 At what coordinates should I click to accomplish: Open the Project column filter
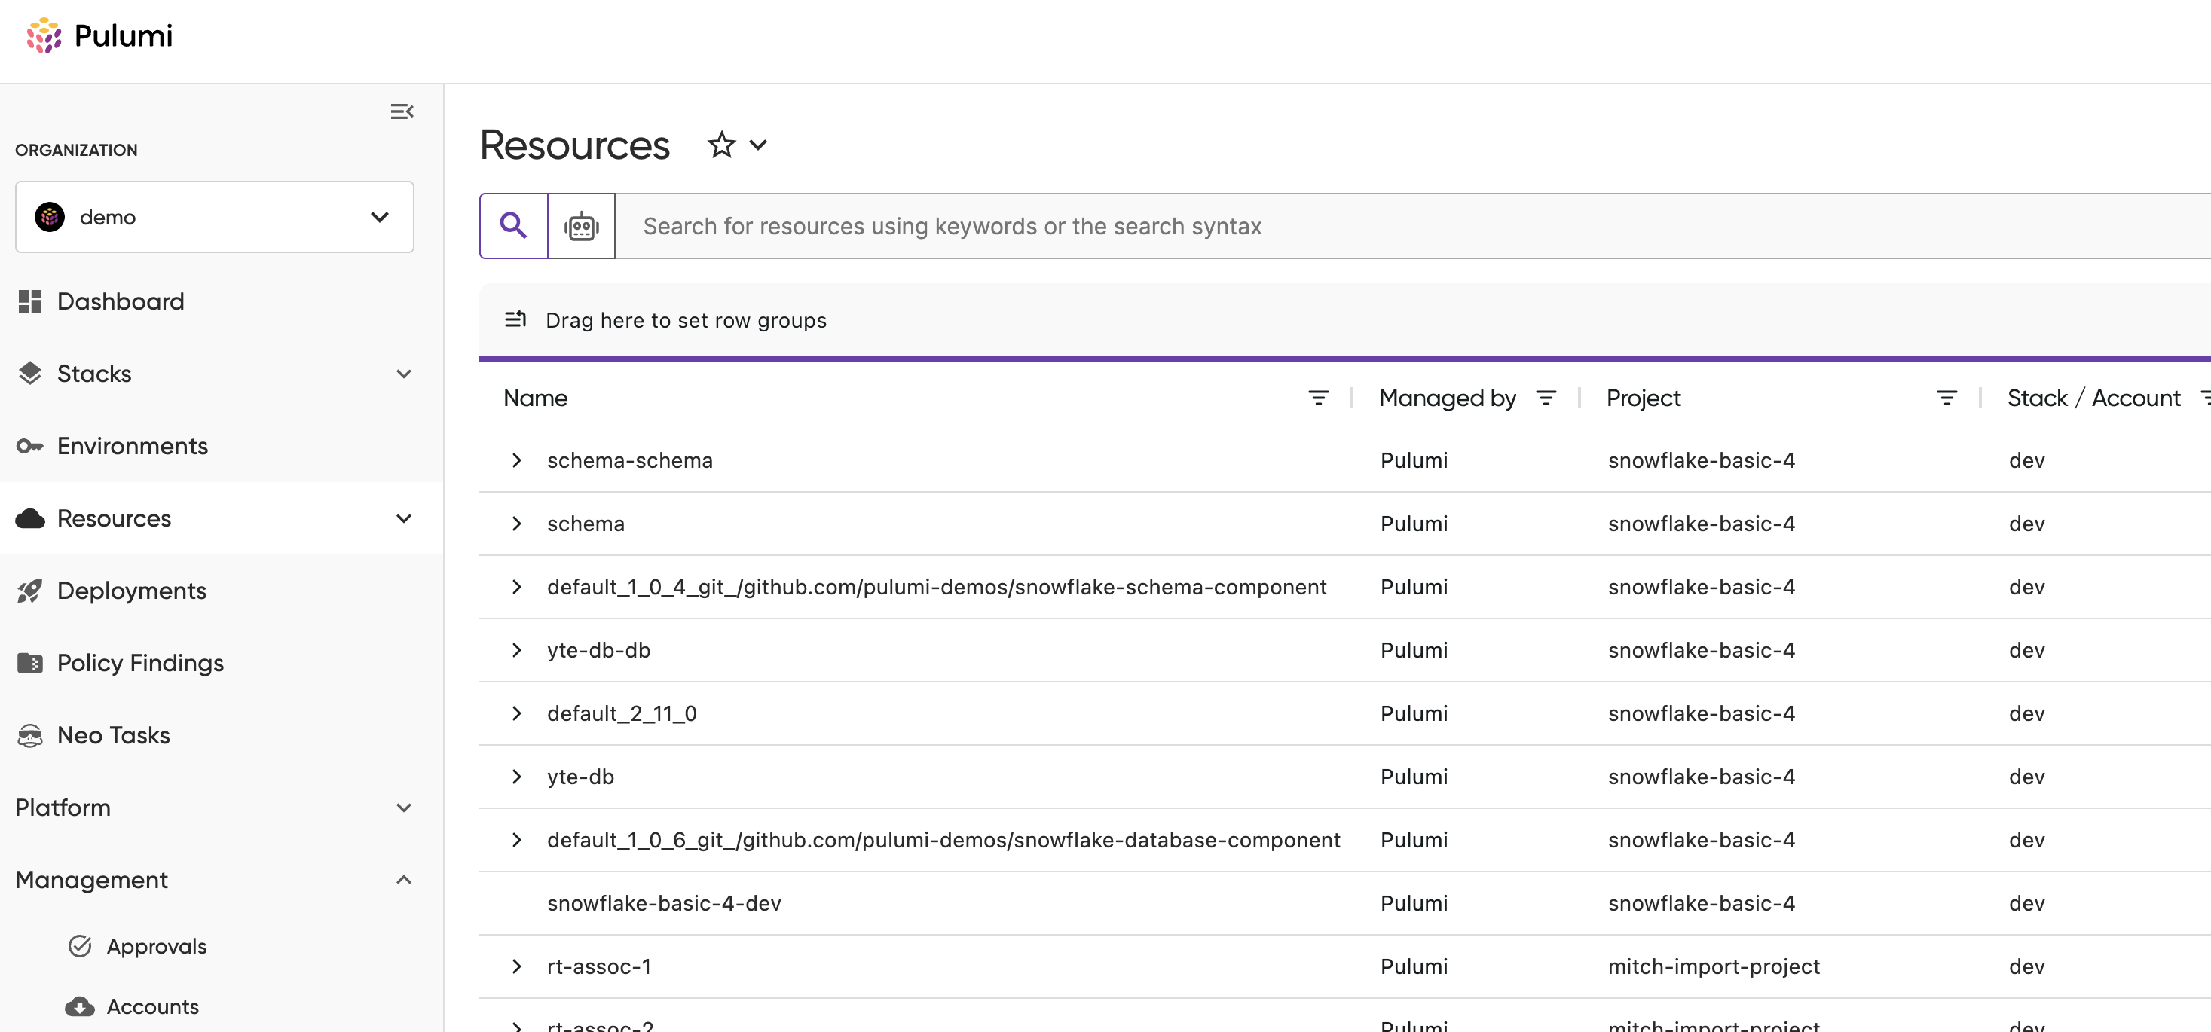coord(1946,398)
